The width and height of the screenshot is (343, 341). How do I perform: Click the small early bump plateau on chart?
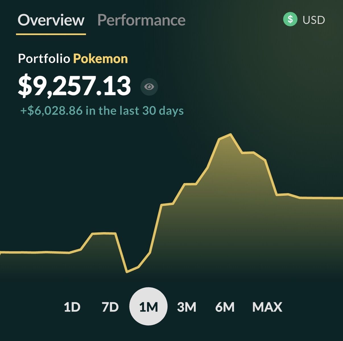(104, 233)
